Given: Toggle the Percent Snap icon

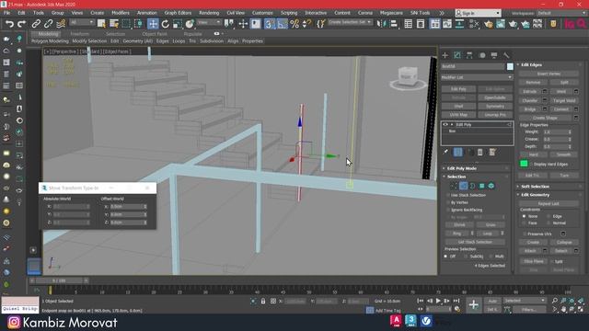Looking at the screenshot, I should [x=294, y=24].
